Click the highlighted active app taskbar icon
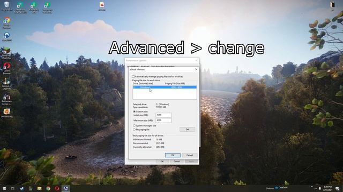This screenshot has width=343, height=192. 65,188
